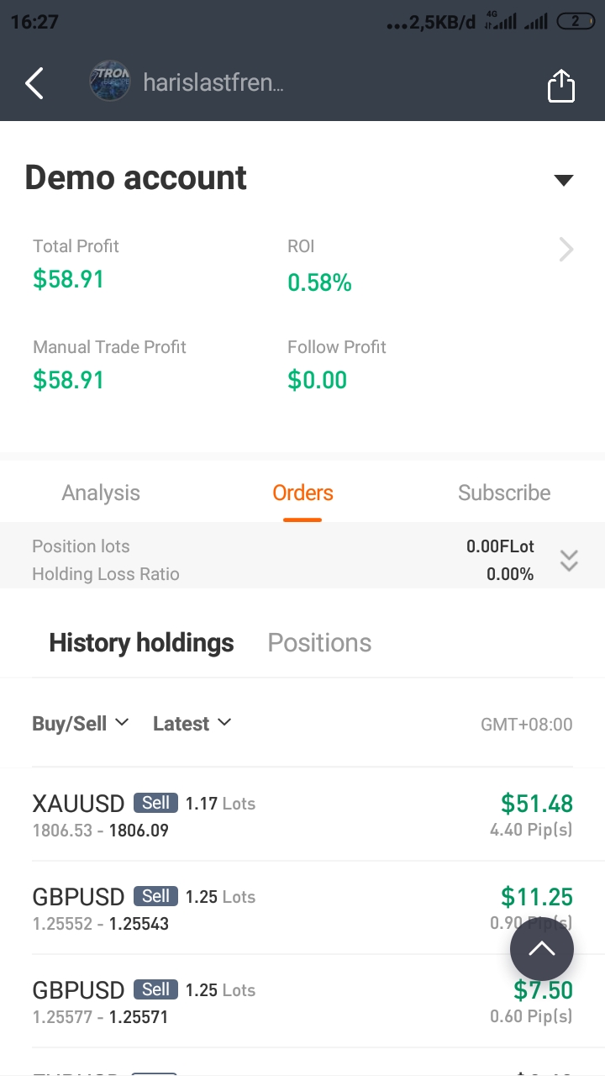
Task: Tap the scroll-to-top floating button
Action: coord(542,949)
